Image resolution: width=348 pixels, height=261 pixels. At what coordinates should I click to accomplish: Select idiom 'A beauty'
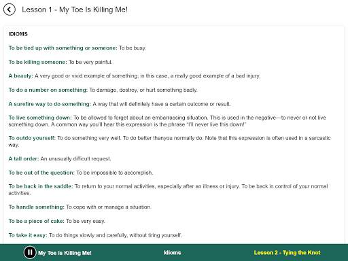(21, 76)
